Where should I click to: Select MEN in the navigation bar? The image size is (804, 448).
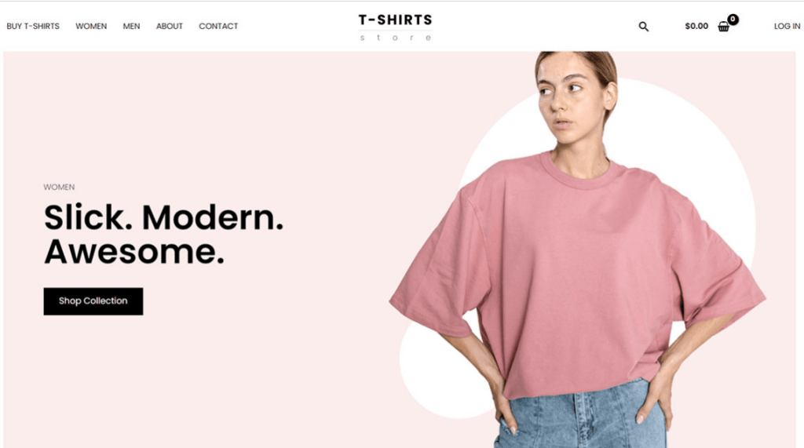(x=131, y=26)
